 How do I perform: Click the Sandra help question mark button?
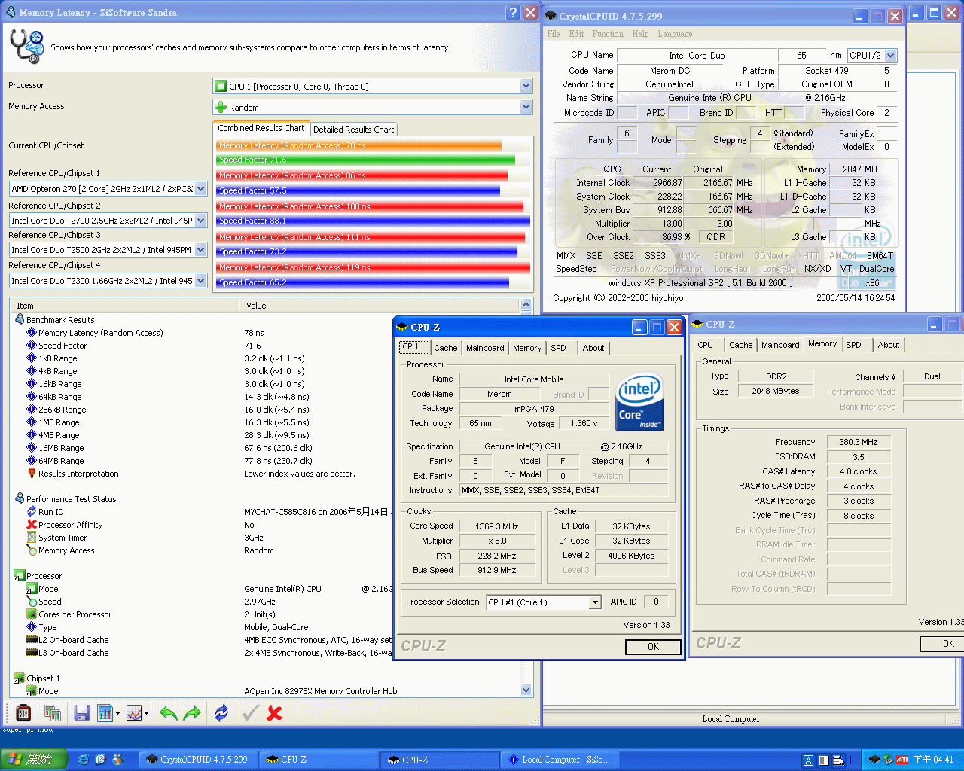coord(514,12)
